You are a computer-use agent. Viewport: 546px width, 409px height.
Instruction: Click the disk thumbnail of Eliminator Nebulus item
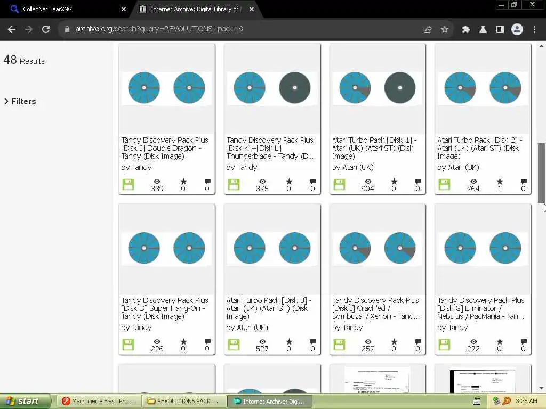(x=483, y=248)
